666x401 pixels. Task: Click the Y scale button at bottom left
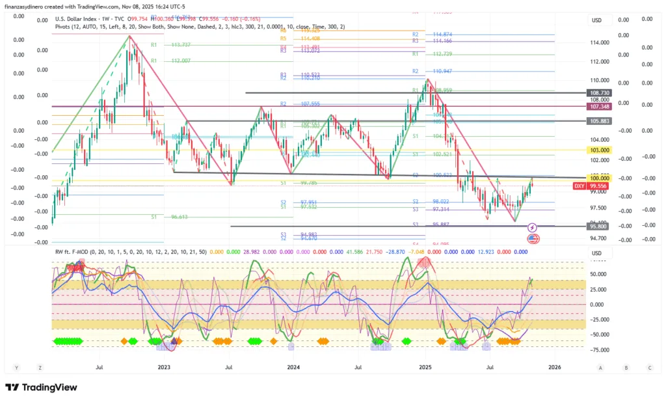[x=15, y=367]
